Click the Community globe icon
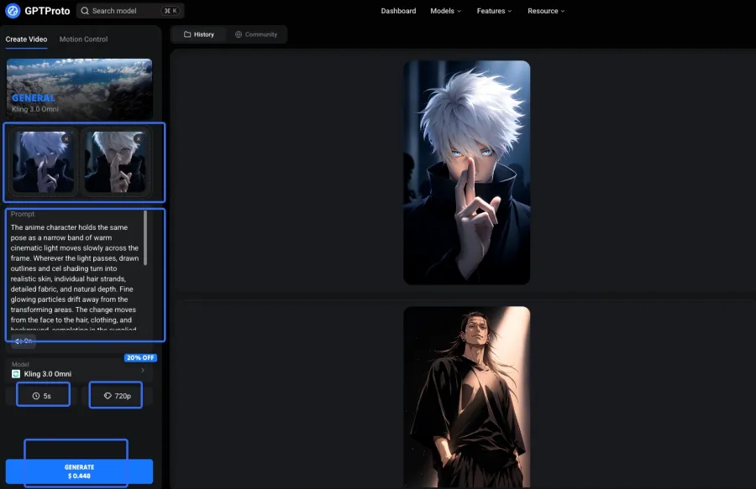Screen dimensions: 756x489 (x=239, y=34)
